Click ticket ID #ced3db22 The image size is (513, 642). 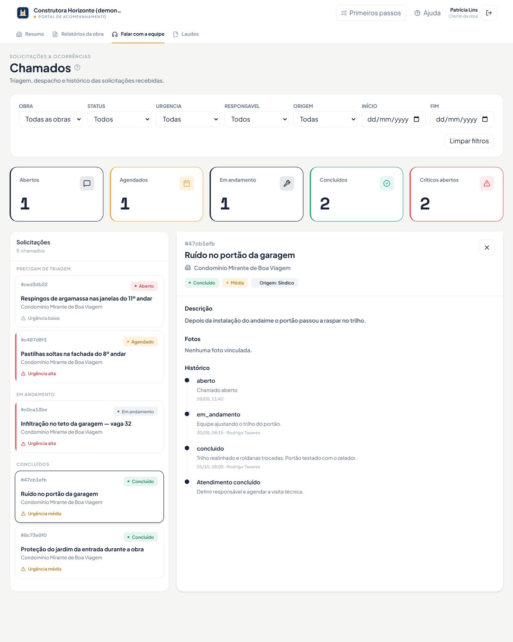34,285
